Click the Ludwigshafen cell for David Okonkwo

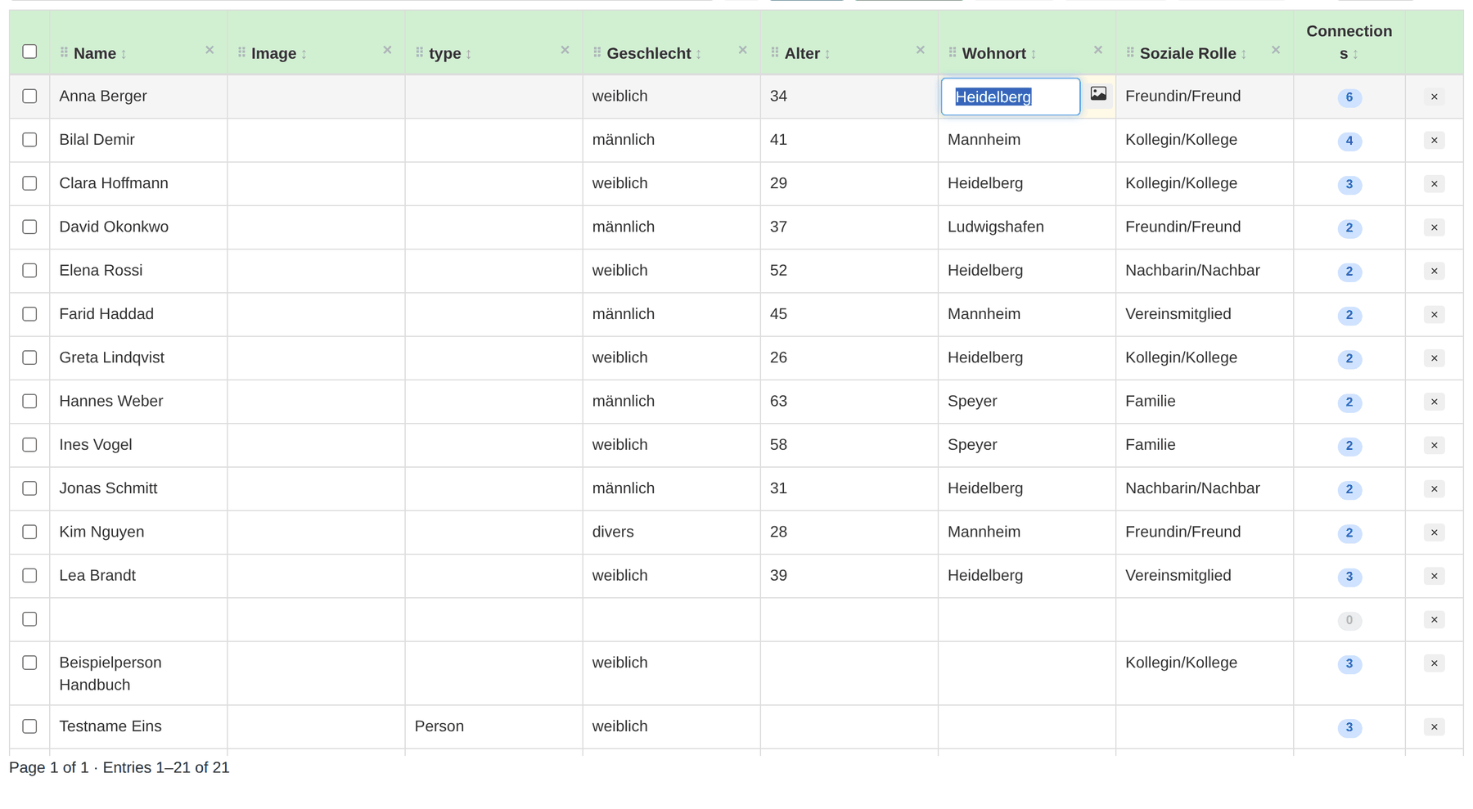tap(1026, 227)
